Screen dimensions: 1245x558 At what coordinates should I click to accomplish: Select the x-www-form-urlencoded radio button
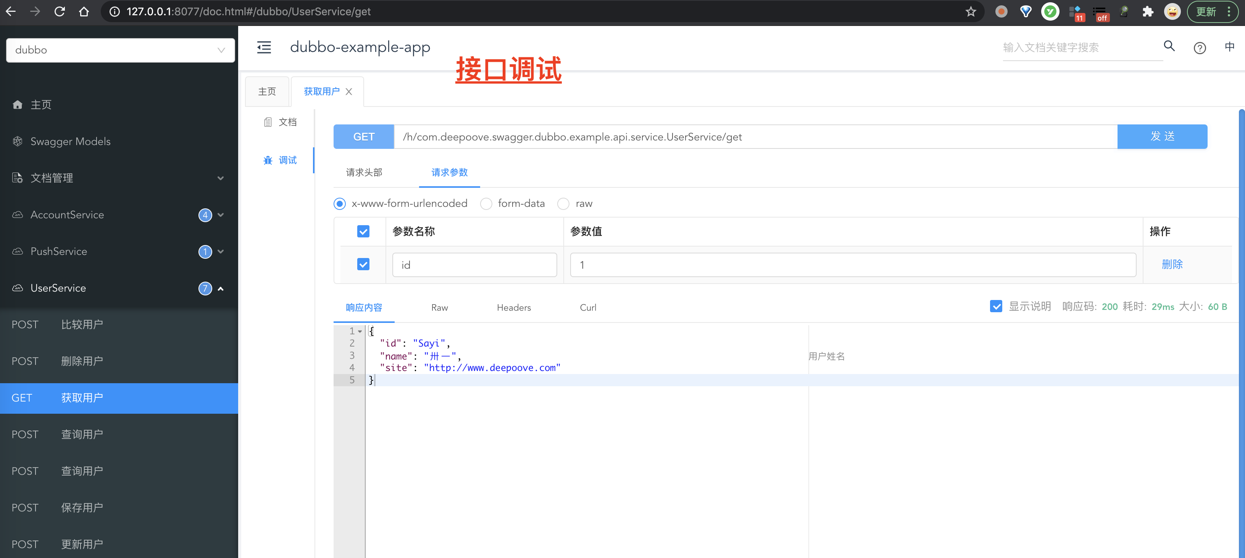(340, 204)
